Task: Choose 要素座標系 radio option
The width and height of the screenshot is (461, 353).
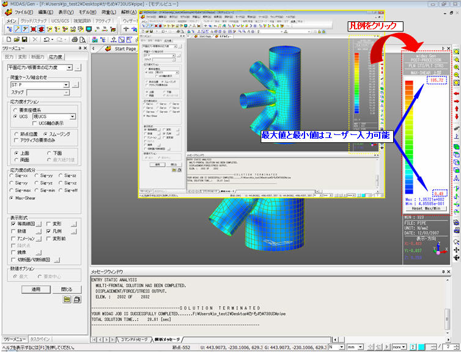Action: (x=15, y=110)
